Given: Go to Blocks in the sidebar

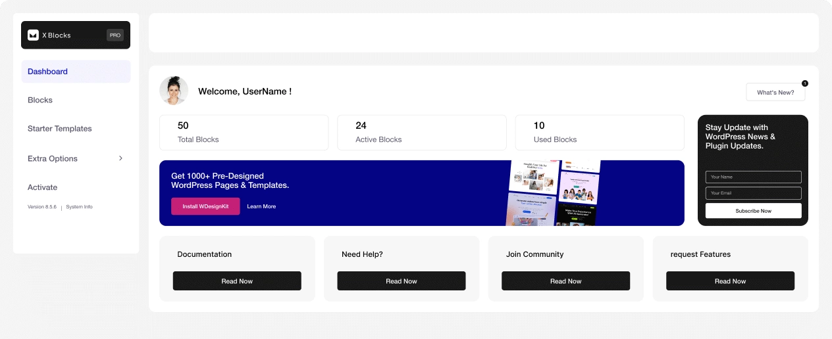Looking at the screenshot, I should click(x=40, y=101).
